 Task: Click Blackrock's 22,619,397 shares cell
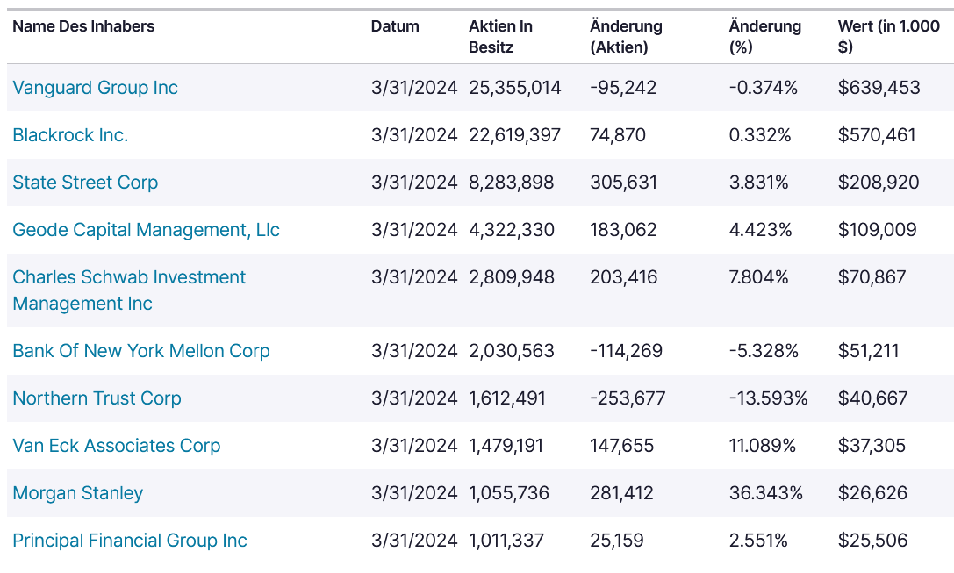(514, 135)
